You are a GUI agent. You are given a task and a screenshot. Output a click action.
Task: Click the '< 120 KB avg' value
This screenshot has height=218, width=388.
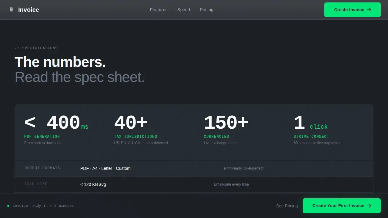tap(93, 184)
